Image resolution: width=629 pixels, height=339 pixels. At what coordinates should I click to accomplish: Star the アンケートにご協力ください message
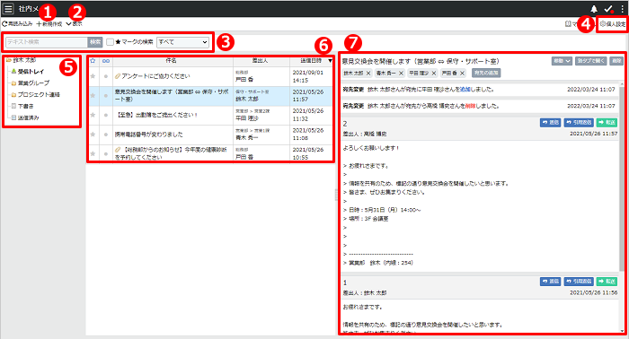coord(93,76)
